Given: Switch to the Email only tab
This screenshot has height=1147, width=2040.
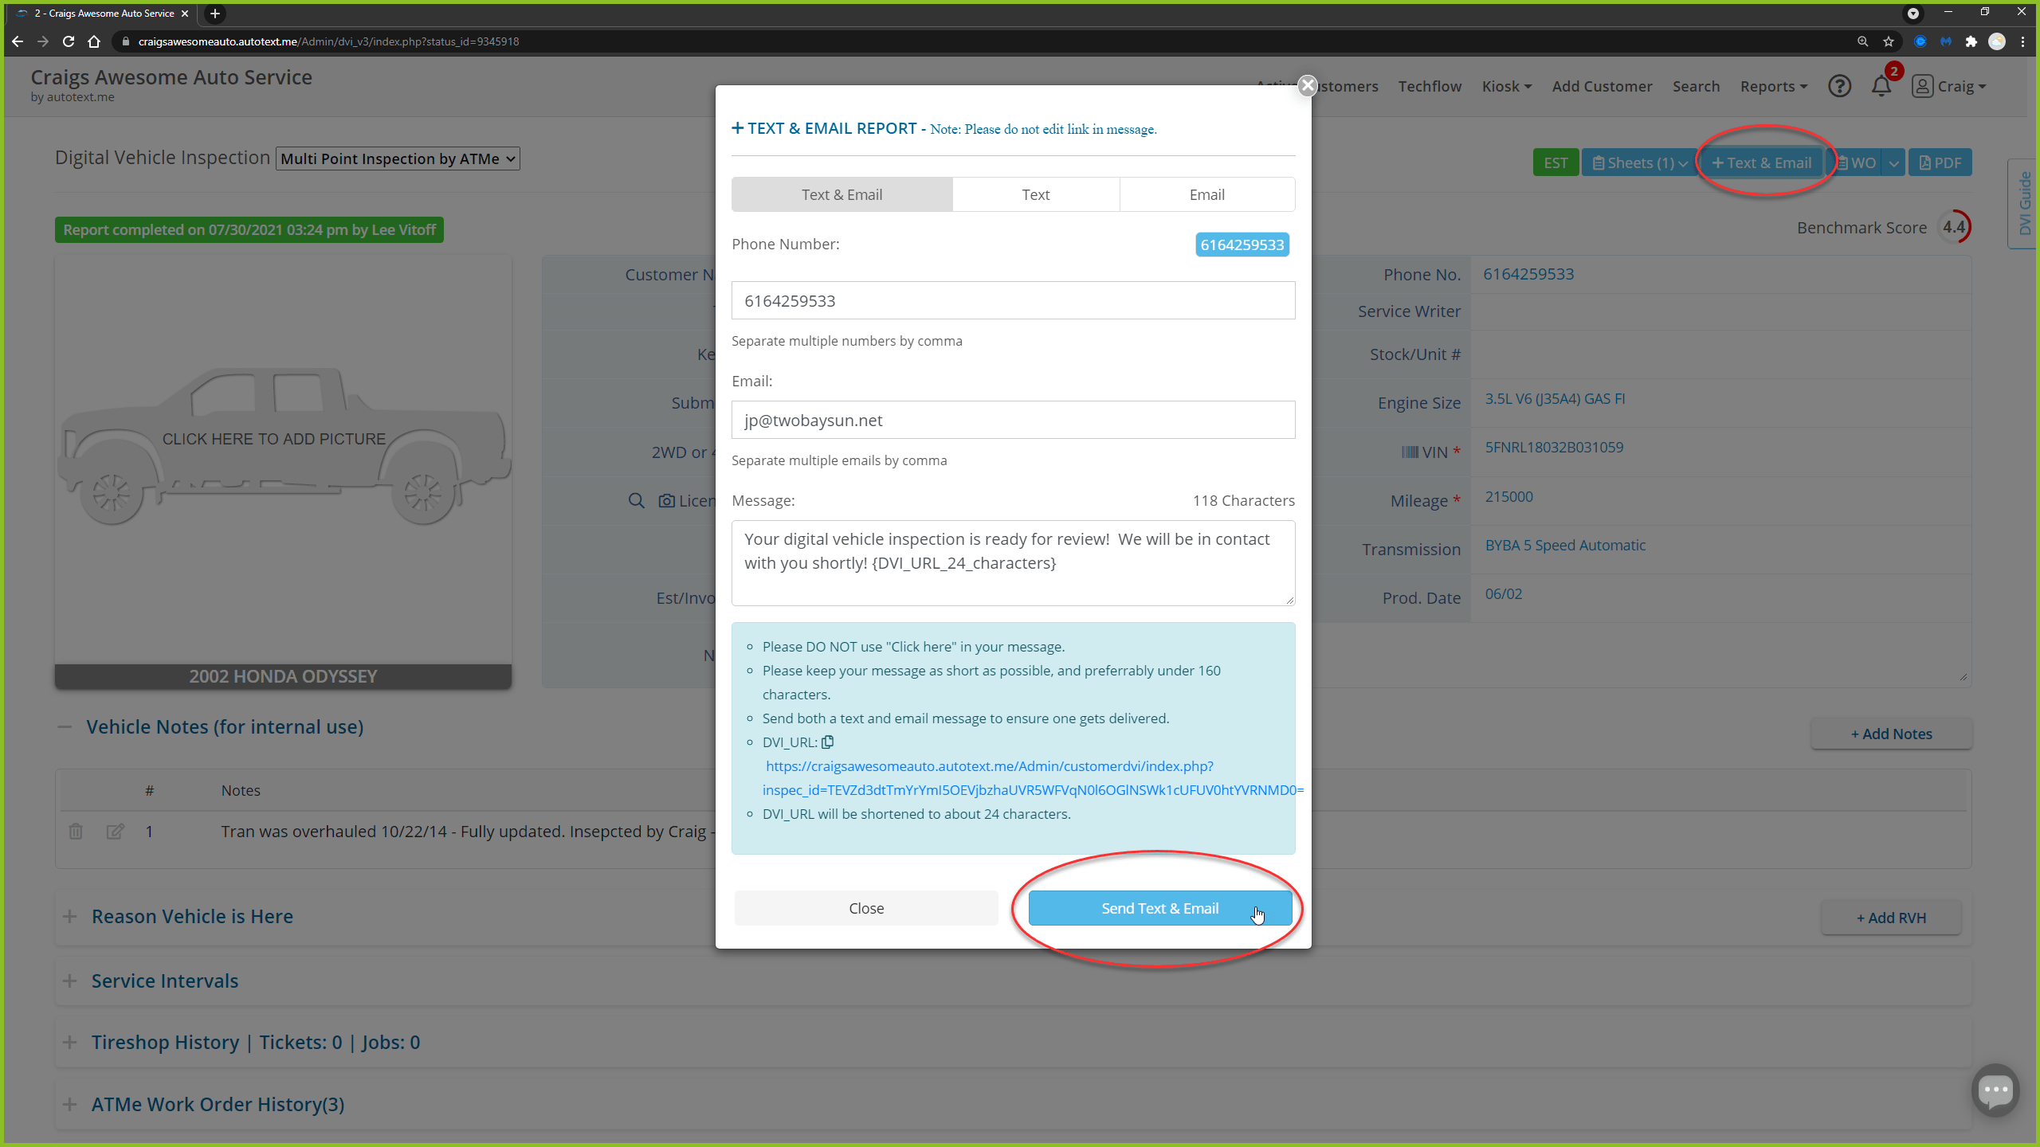Looking at the screenshot, I should [x=1206, y=194].
